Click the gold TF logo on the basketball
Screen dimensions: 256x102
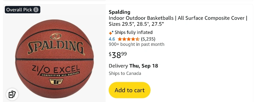point(54,82)
